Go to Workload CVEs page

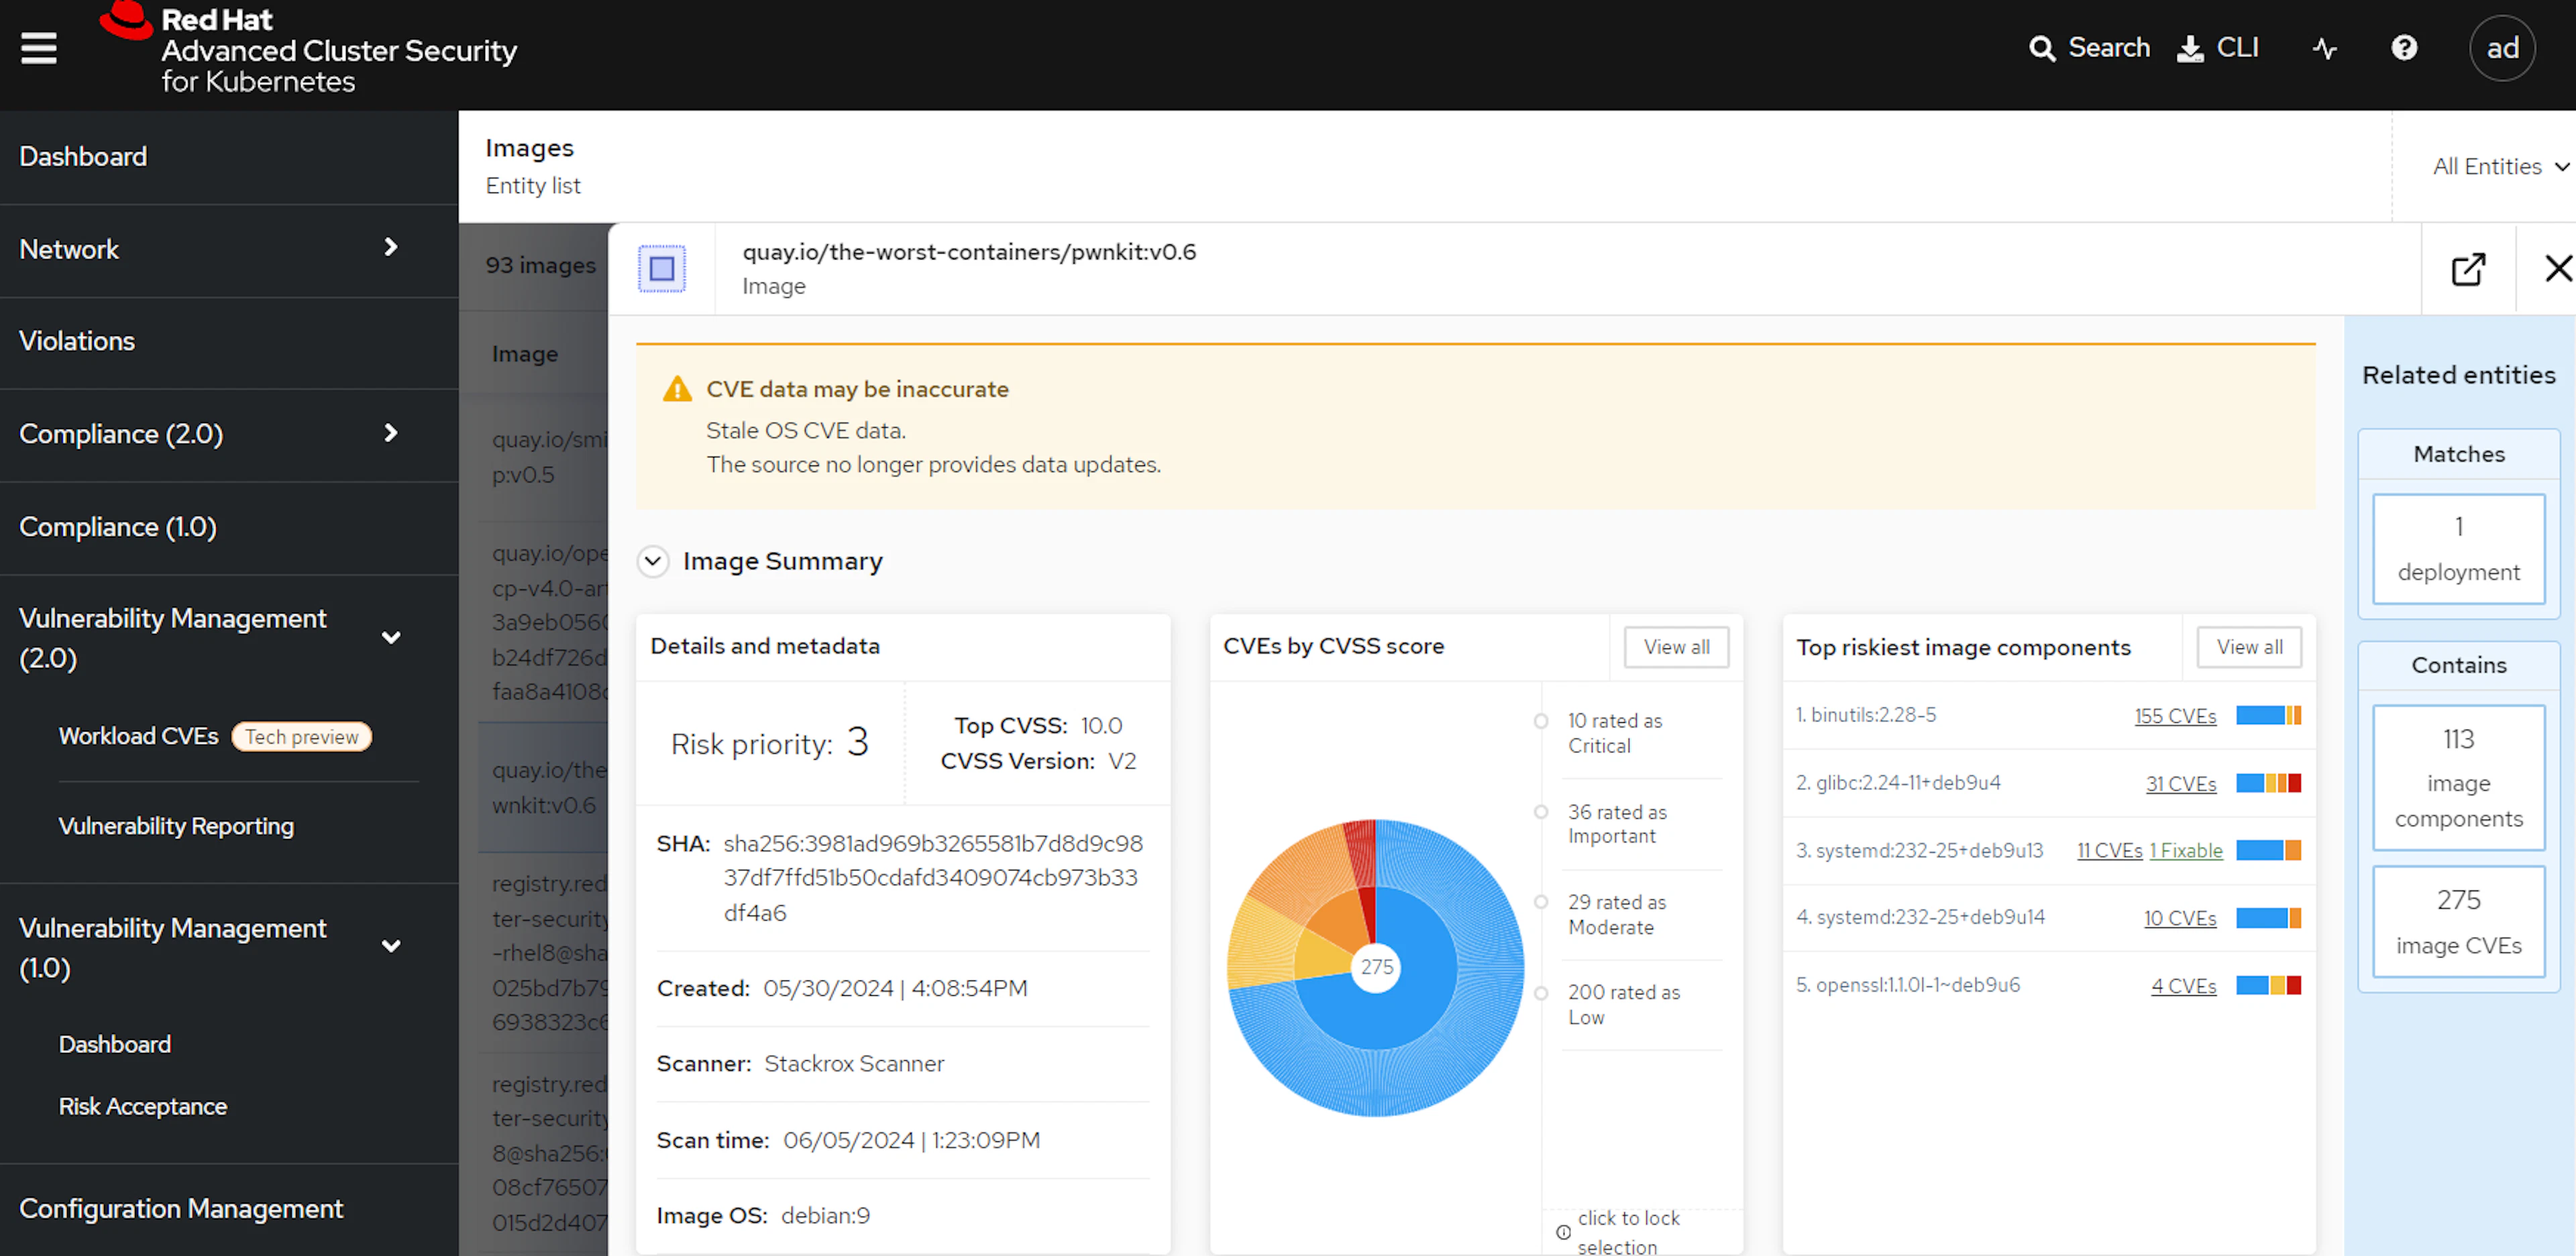click(x=138, y=736)
